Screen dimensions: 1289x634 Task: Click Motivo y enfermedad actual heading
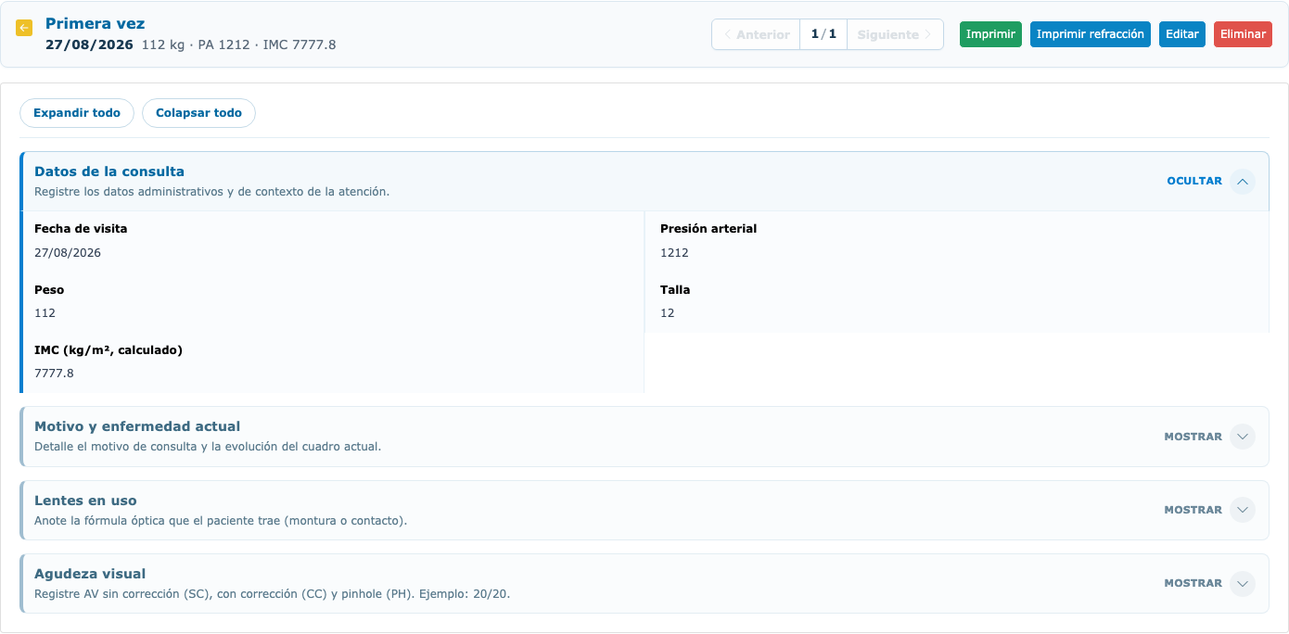[x=137, y=426]
